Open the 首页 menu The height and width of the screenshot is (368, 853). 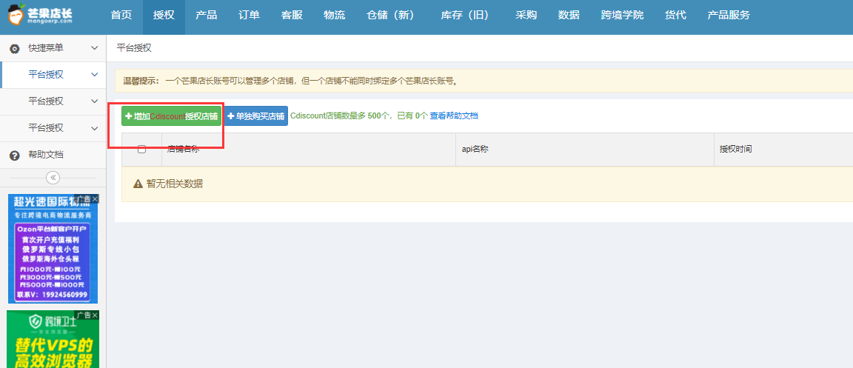[121, 16]
